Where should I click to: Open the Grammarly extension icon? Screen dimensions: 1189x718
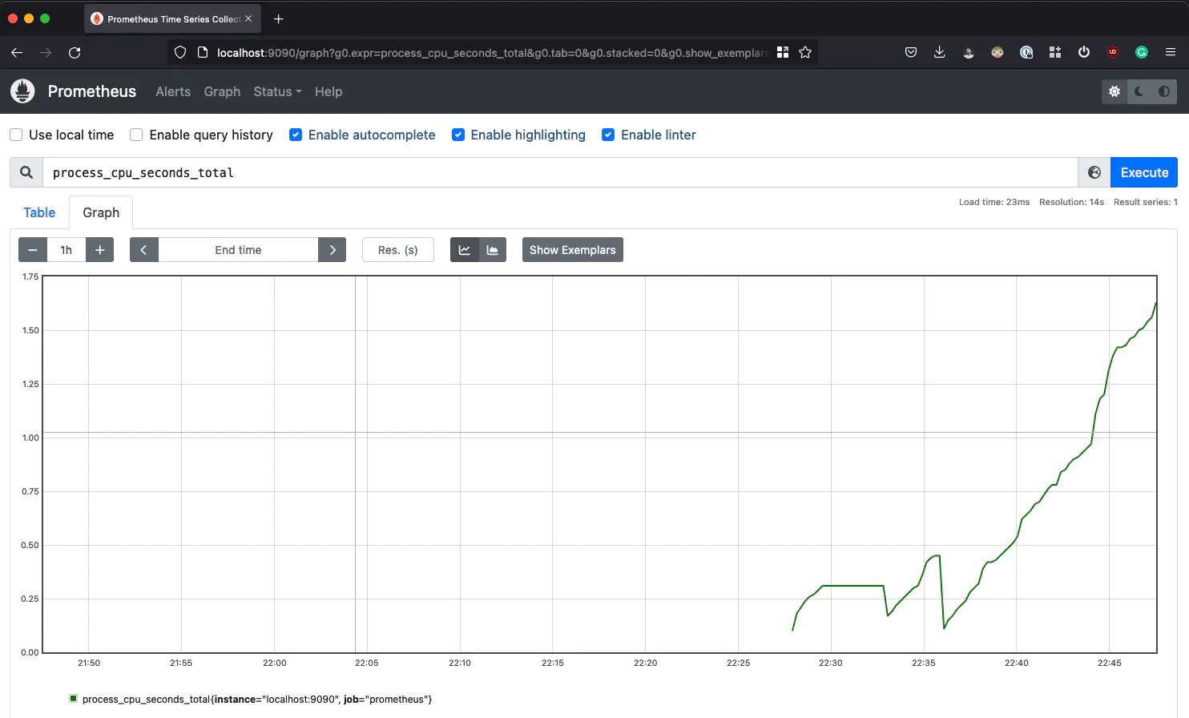pyautogui.click(x=1142, y=53)
